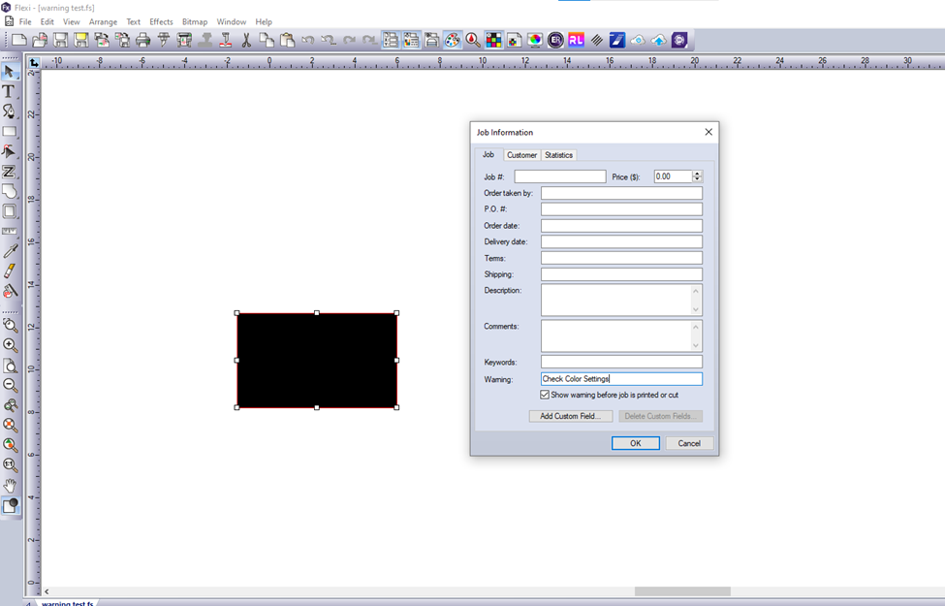Confirm with the OK button
Screen dimensions: 945x606
[x=635, y=443]
